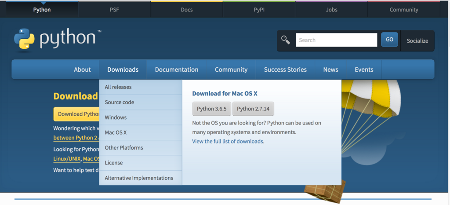Image resolution: width=450 pixels, height=205 pixels.
Task: Go to the PyPI top tab
Action: pyautogui.click(x=259, y=10)
